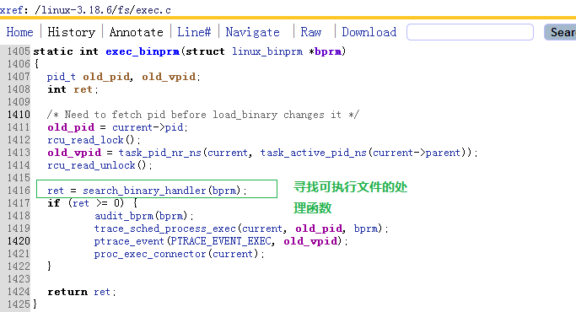Open the trace_sched_process_exec link
The height and width of the screenshot is (312, 576).
[x=165, y=229]
